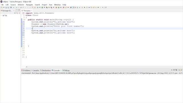Viewport: 183px width, 103px height.
Task: Click the Coverage run toolbar icon
Action: coord(47,7)
